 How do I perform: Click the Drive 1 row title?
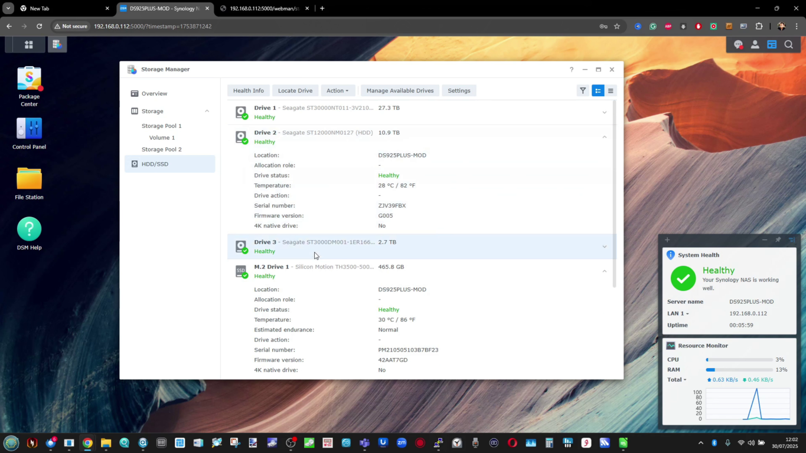click(265, 108)
